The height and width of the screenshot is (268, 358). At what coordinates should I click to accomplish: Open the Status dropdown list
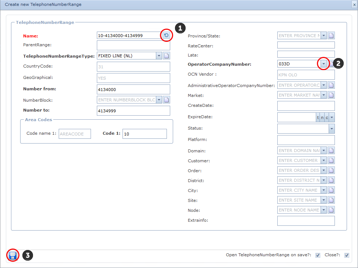point(332,128)
